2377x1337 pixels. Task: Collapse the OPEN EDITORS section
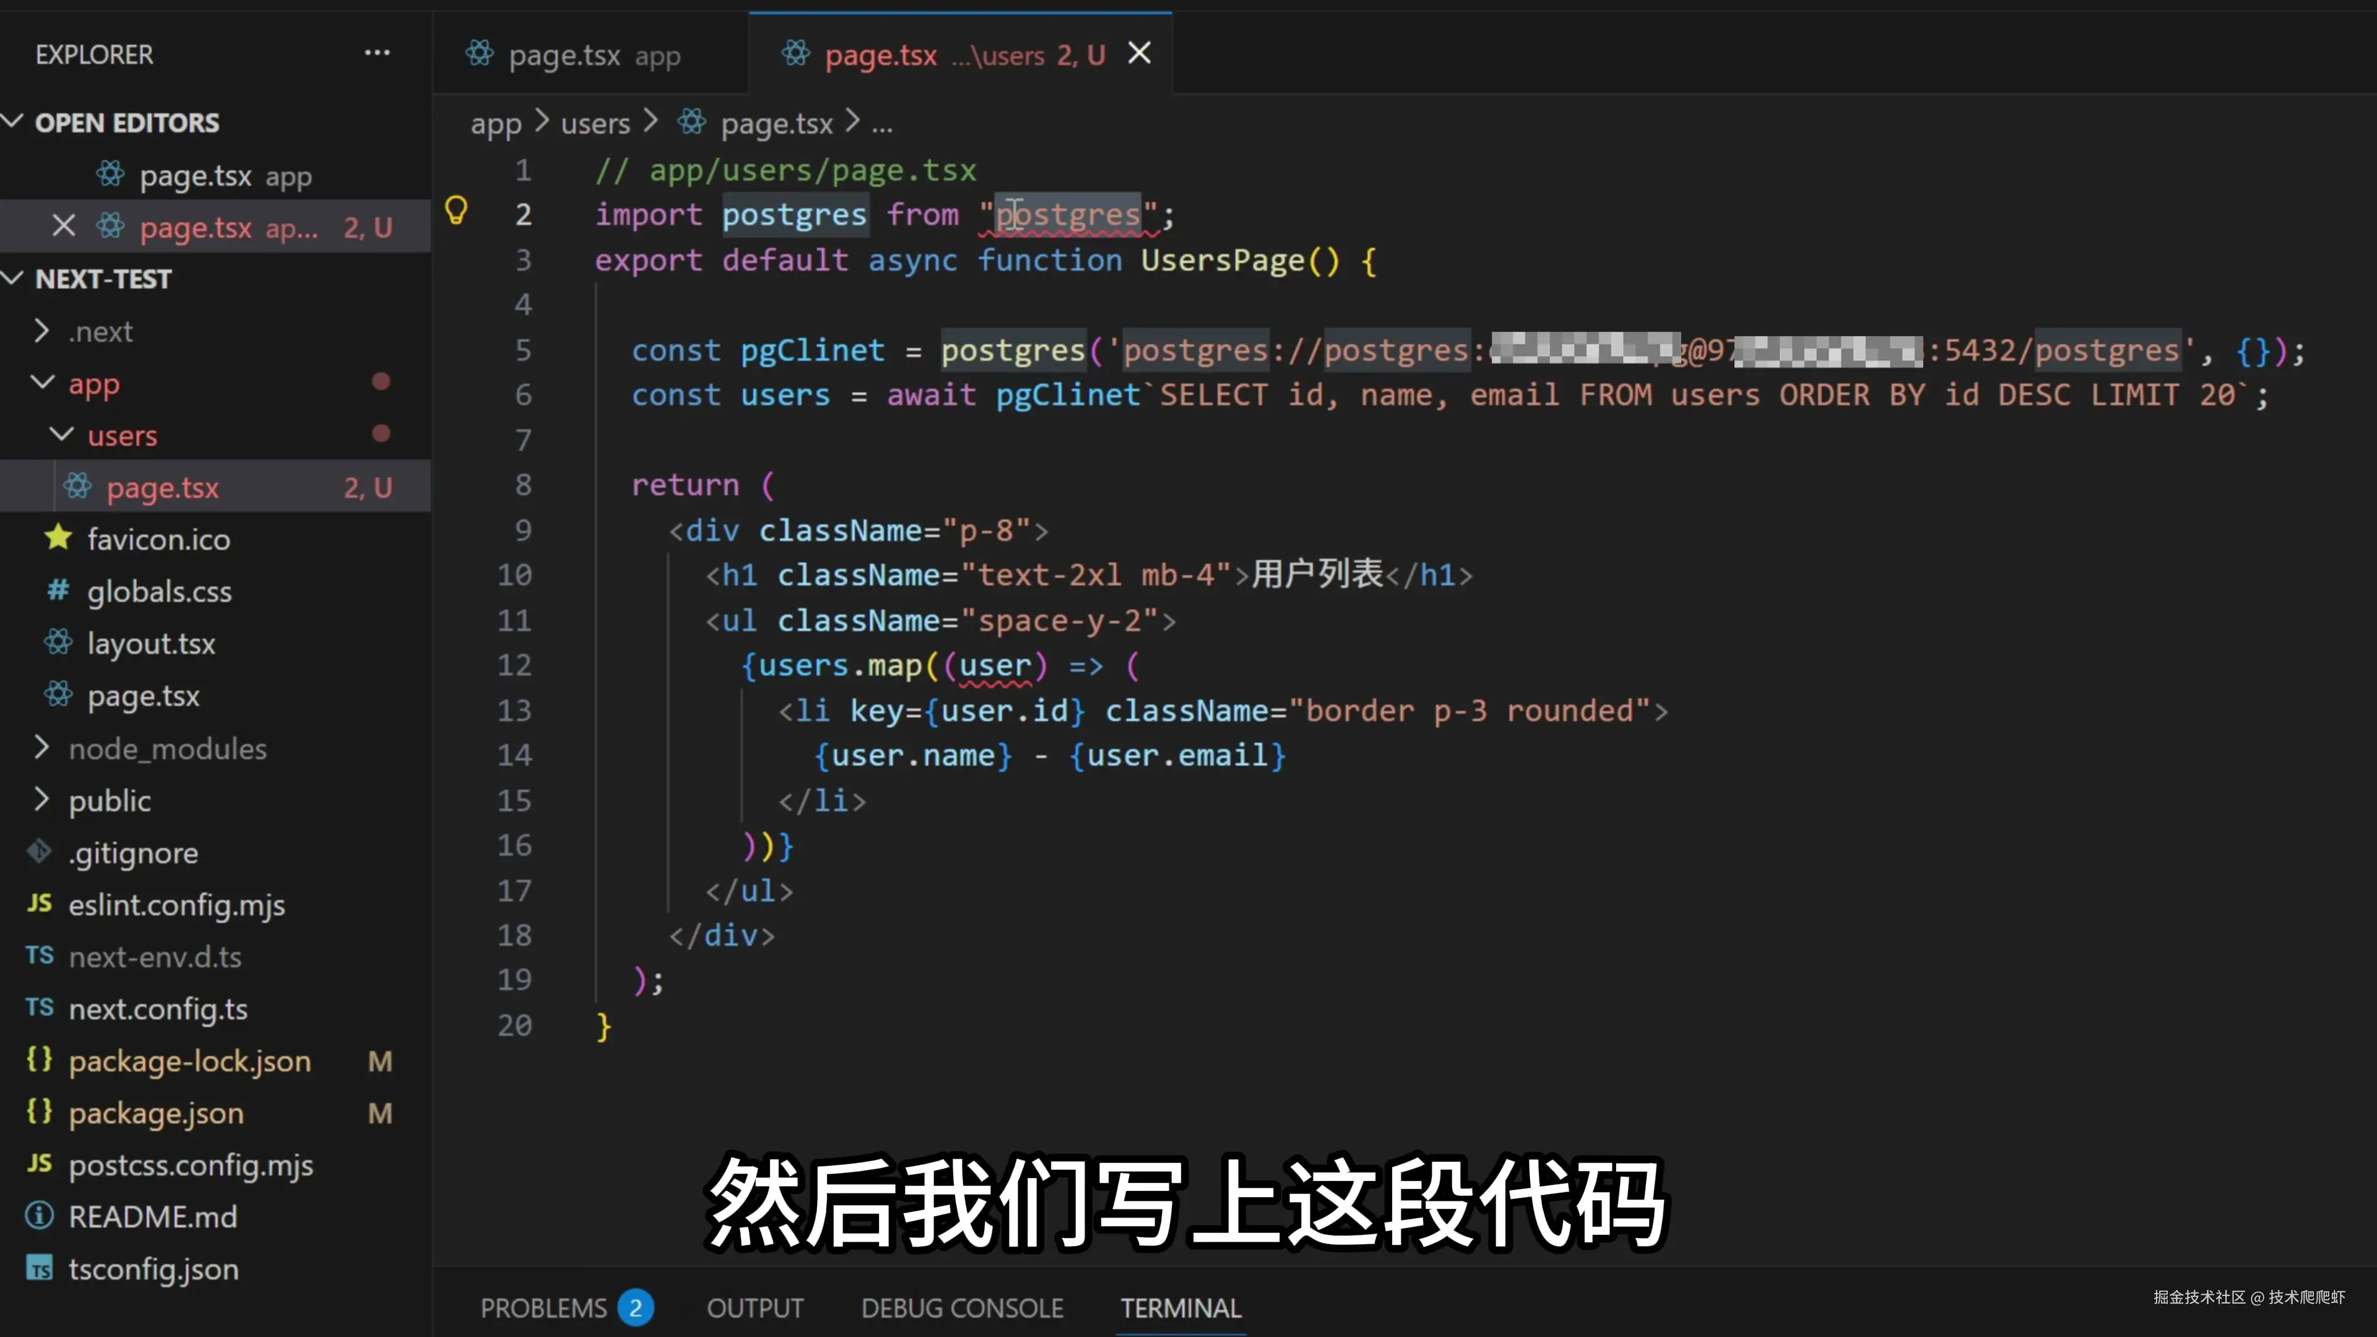pos(13,122)
